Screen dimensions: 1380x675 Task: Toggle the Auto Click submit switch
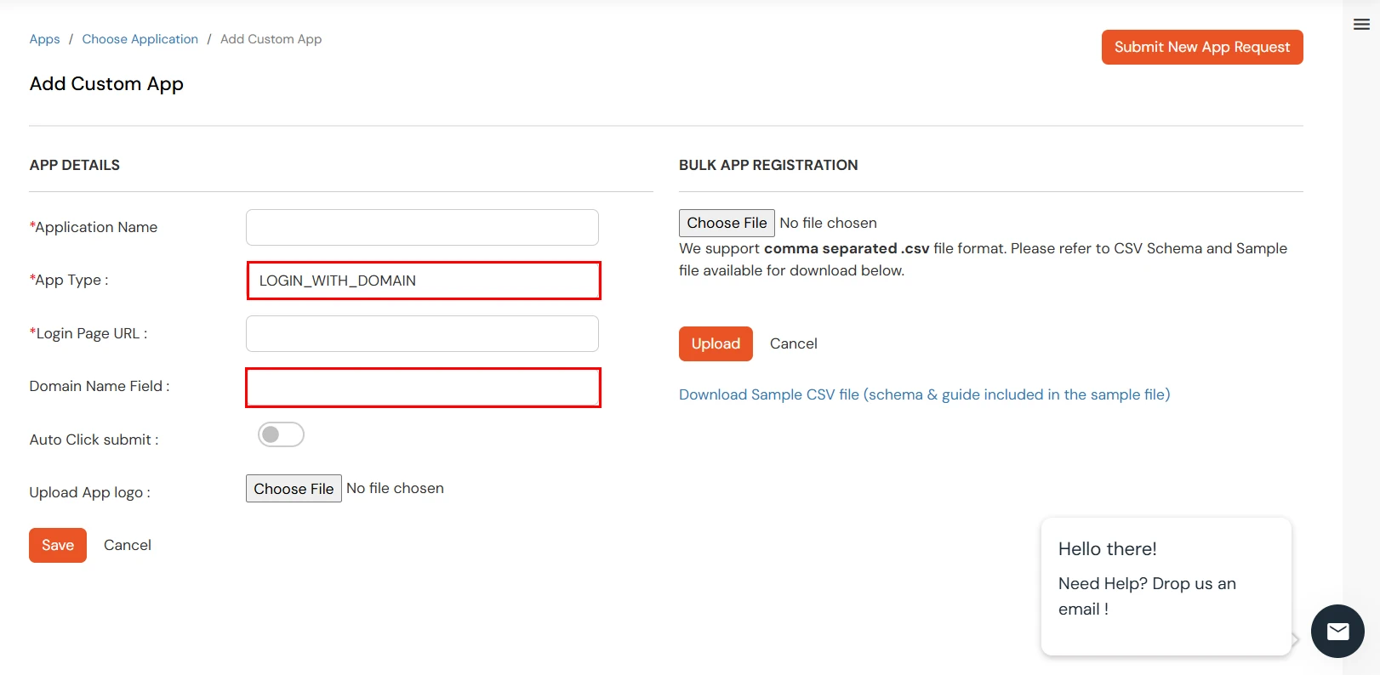pos(281,434)
